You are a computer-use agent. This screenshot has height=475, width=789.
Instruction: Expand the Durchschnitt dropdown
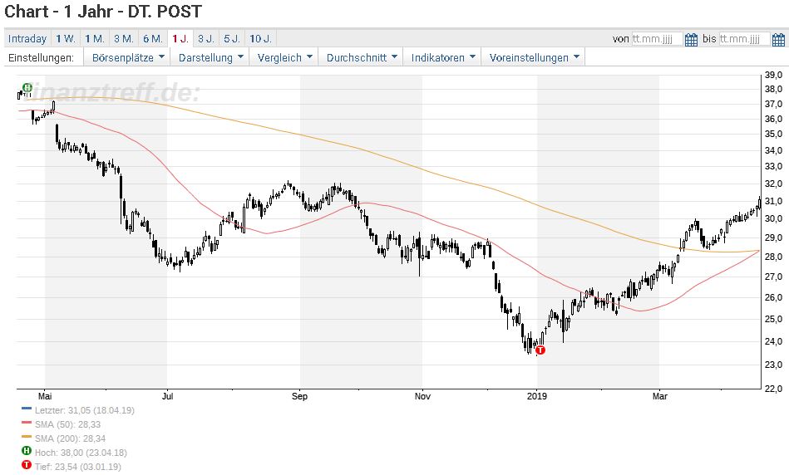click(x=362, y=58)
